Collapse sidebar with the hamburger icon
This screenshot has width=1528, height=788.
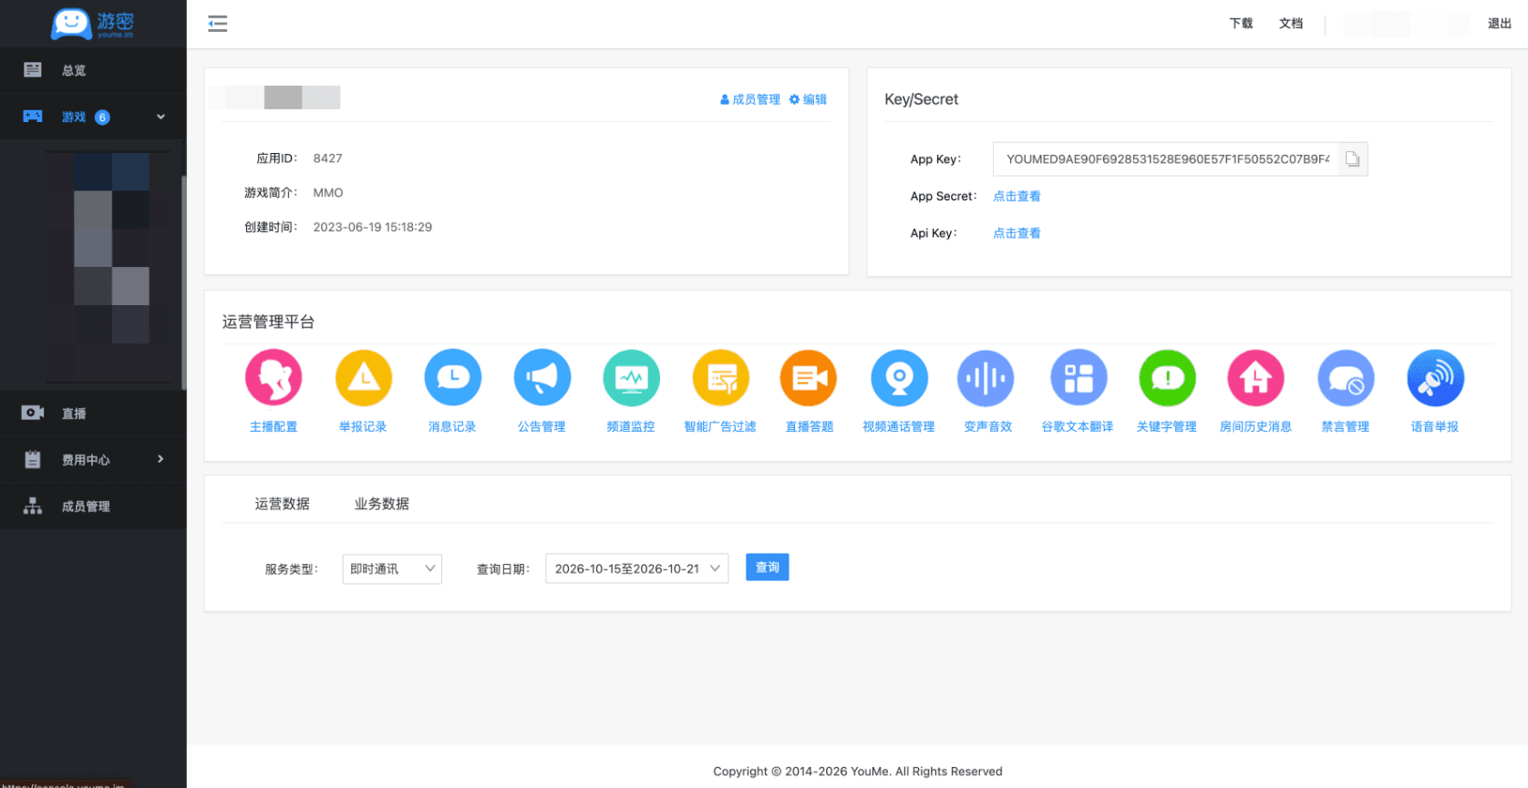tap(218, 24)
